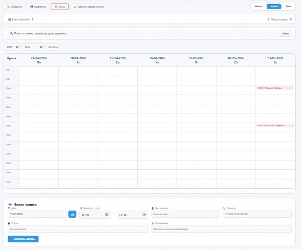The width and height of the screenshot is (302, 250).
Task: Click the 01-05-2026 Пт column header
Action: pos(197,60)
